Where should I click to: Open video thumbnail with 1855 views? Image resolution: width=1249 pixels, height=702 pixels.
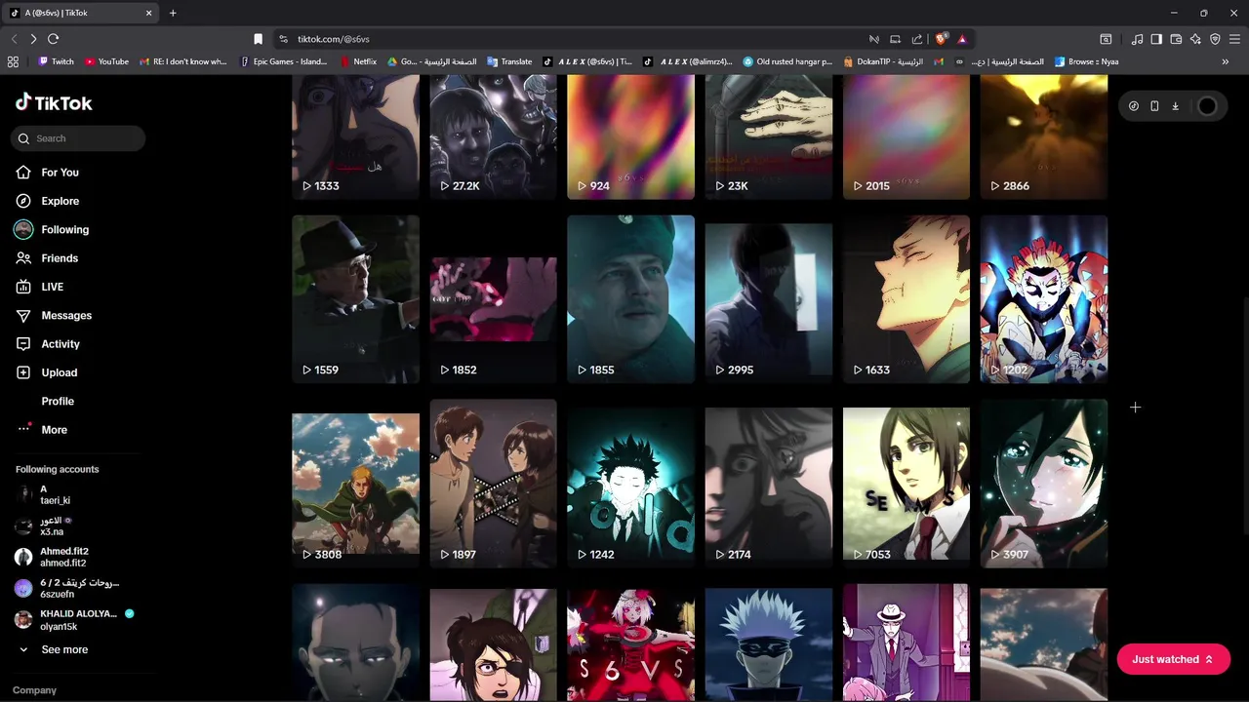pyautogui.click(x=630, y=299)
